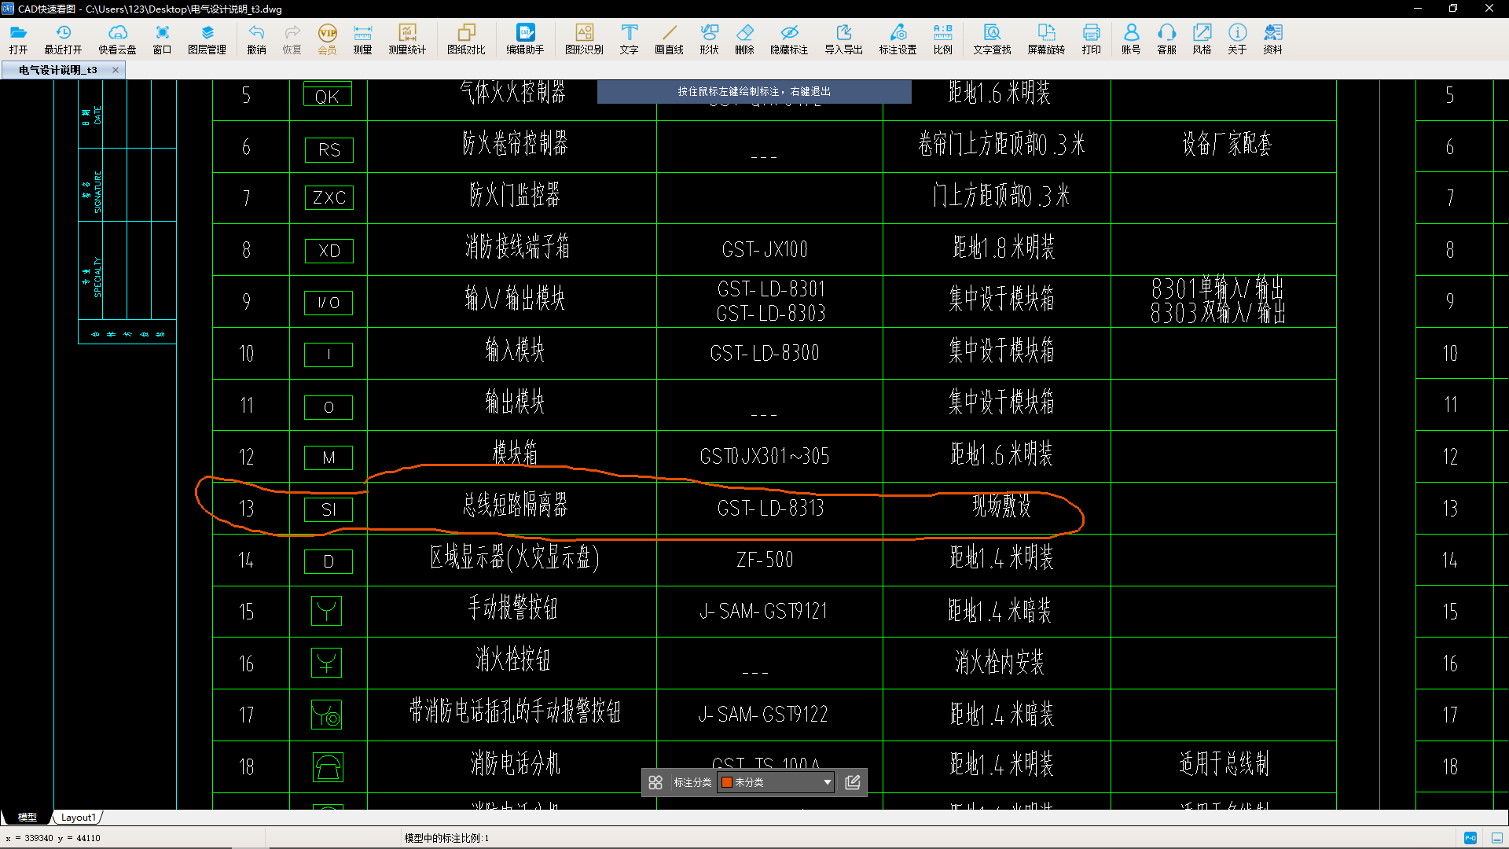Open the 关于 about info
Screen dimensions: 1509x849
1237,39
